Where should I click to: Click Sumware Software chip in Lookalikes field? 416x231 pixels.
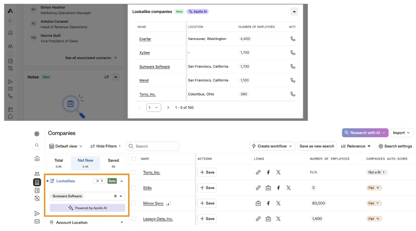click(x=67, y=196)
